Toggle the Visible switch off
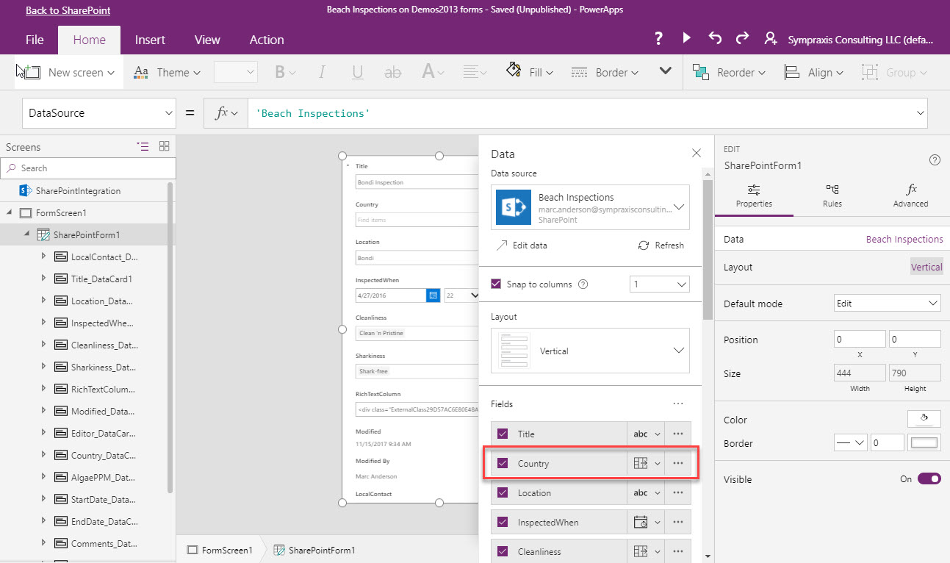The width and height of the screenshot is (950, 563). point(929,479)
